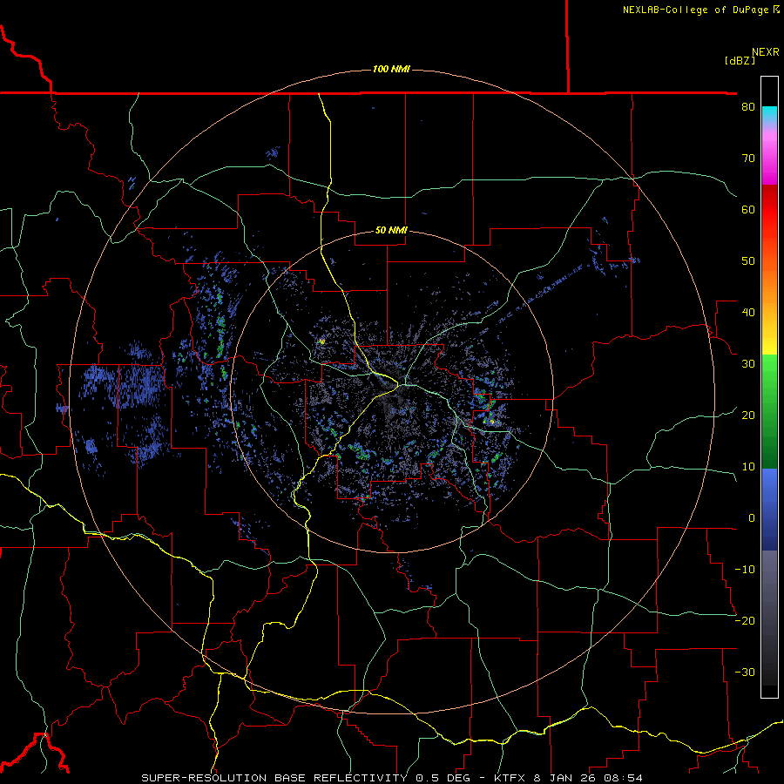This screenshot has width=784, height=784.
Task: Click the [dBZ] legend heading
Action: (x=740, y=61)
